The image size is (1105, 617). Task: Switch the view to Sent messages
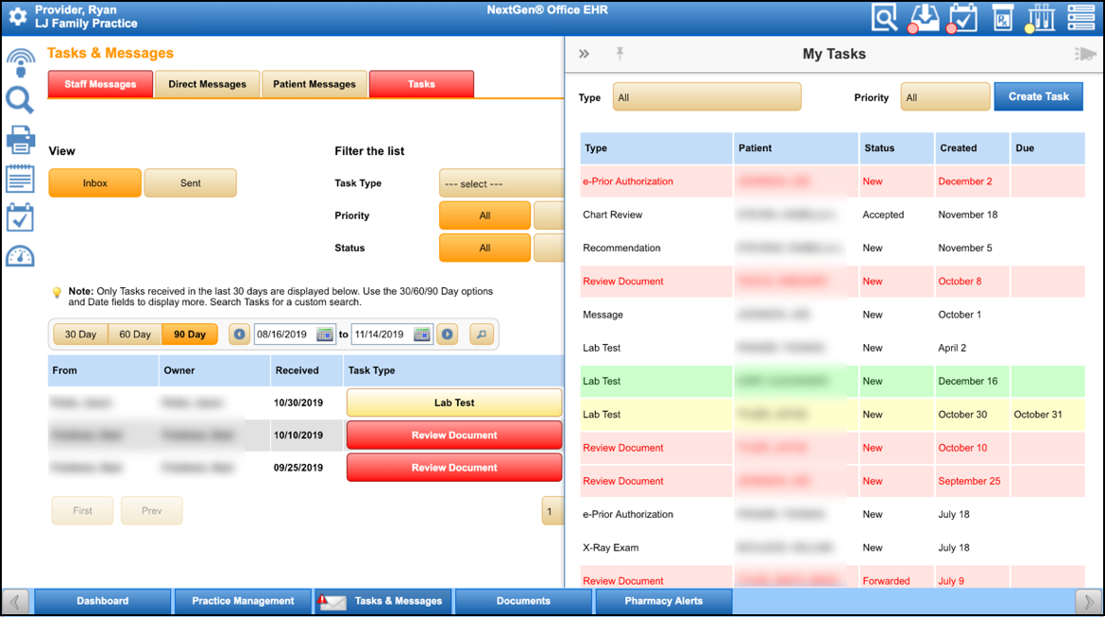(190, 182)
